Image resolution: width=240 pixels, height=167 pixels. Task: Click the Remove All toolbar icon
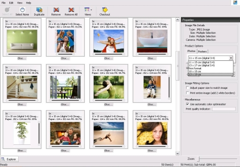(x=71, y=10)
